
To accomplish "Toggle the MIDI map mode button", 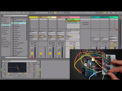I will click(x=111, y=13).
